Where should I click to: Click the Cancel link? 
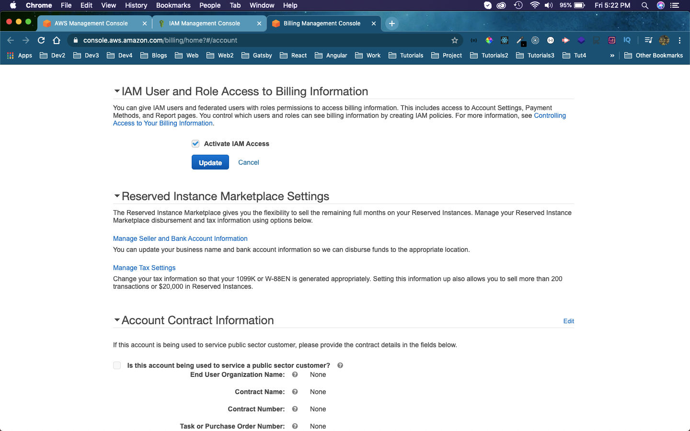[249, 162]
